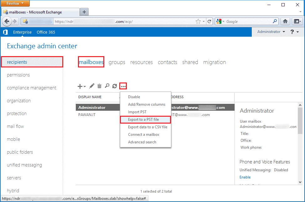Open organization in left navigation
305x202 pixels.
19,101
